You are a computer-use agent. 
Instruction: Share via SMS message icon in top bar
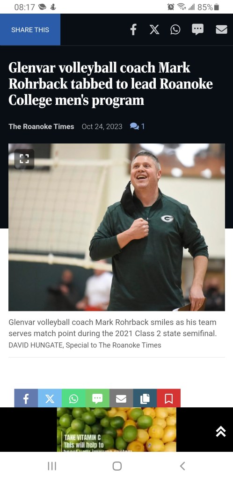coord(197,29)
